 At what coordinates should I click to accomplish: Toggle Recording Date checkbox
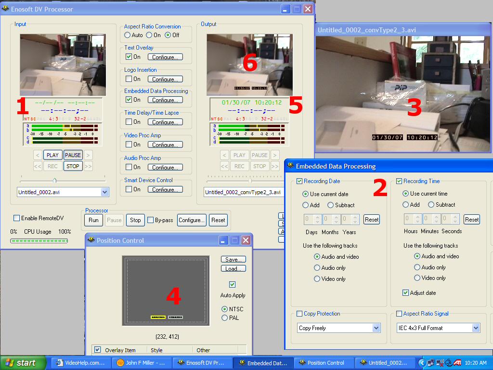[299, 181]
